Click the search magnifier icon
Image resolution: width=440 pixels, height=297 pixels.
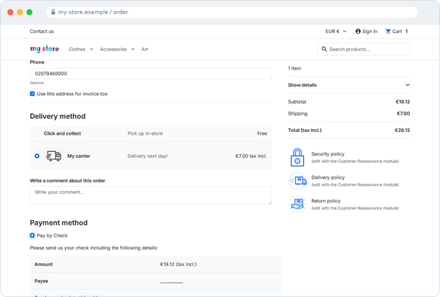click(x=324, y=49)
